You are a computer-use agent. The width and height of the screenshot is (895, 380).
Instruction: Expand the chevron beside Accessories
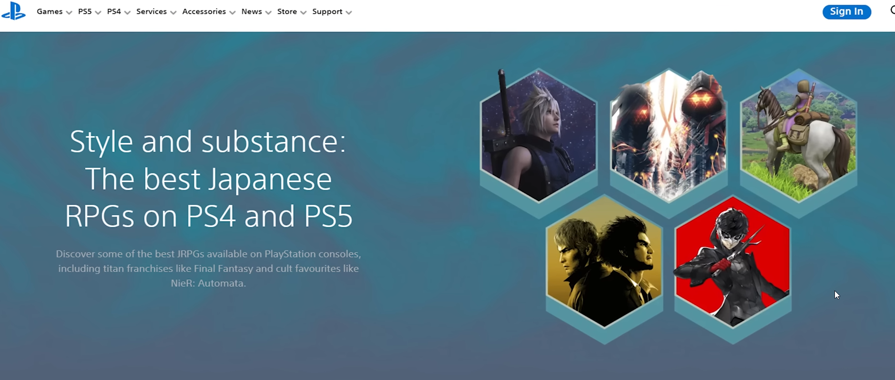tap(233, 12)
